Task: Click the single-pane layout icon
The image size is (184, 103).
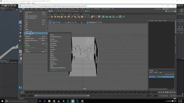Action: pos(20,51)
